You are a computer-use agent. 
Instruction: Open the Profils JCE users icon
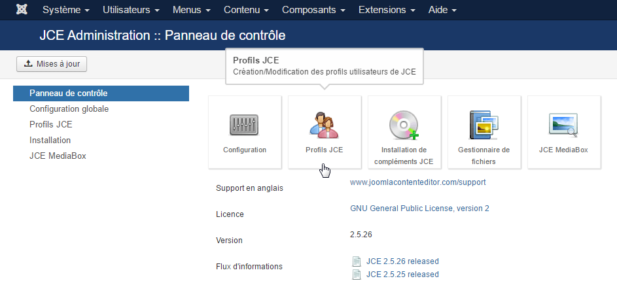click(x=325, y=125)
